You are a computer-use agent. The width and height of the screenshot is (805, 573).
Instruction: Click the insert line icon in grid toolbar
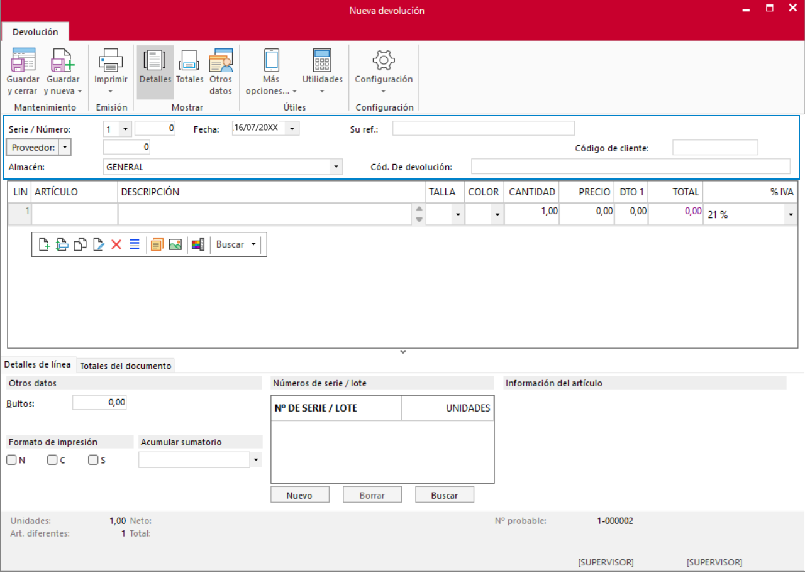pyautogui.click(x=62, y=244)
